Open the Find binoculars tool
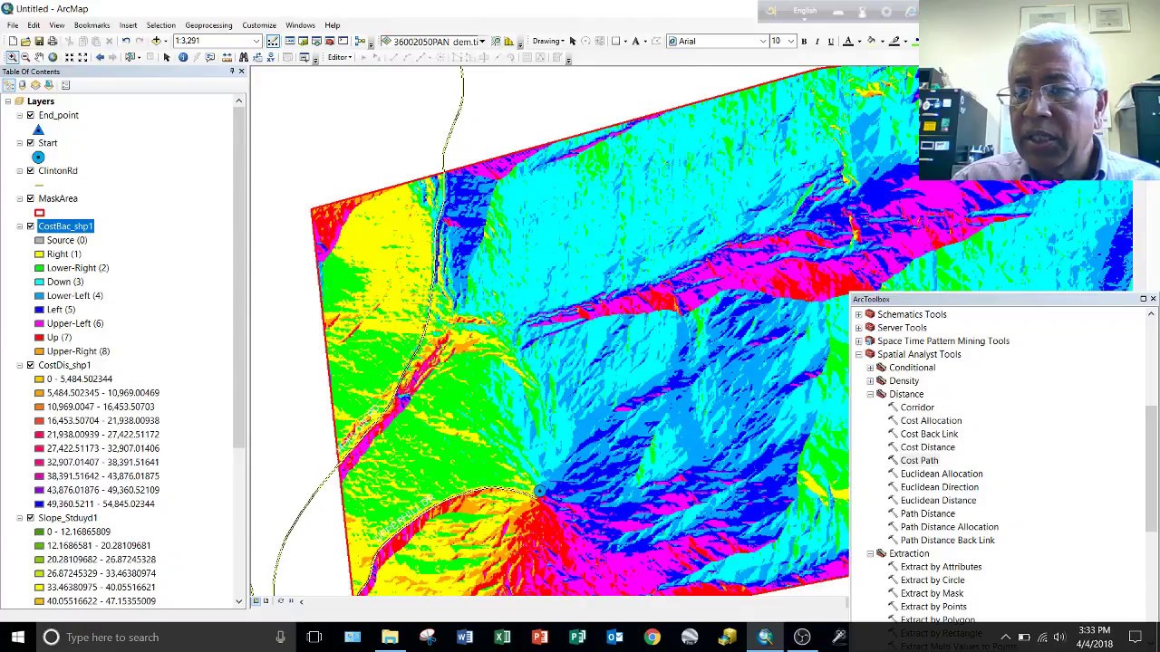Viewport: 1160px width, 652px height. tap(244, 58)
